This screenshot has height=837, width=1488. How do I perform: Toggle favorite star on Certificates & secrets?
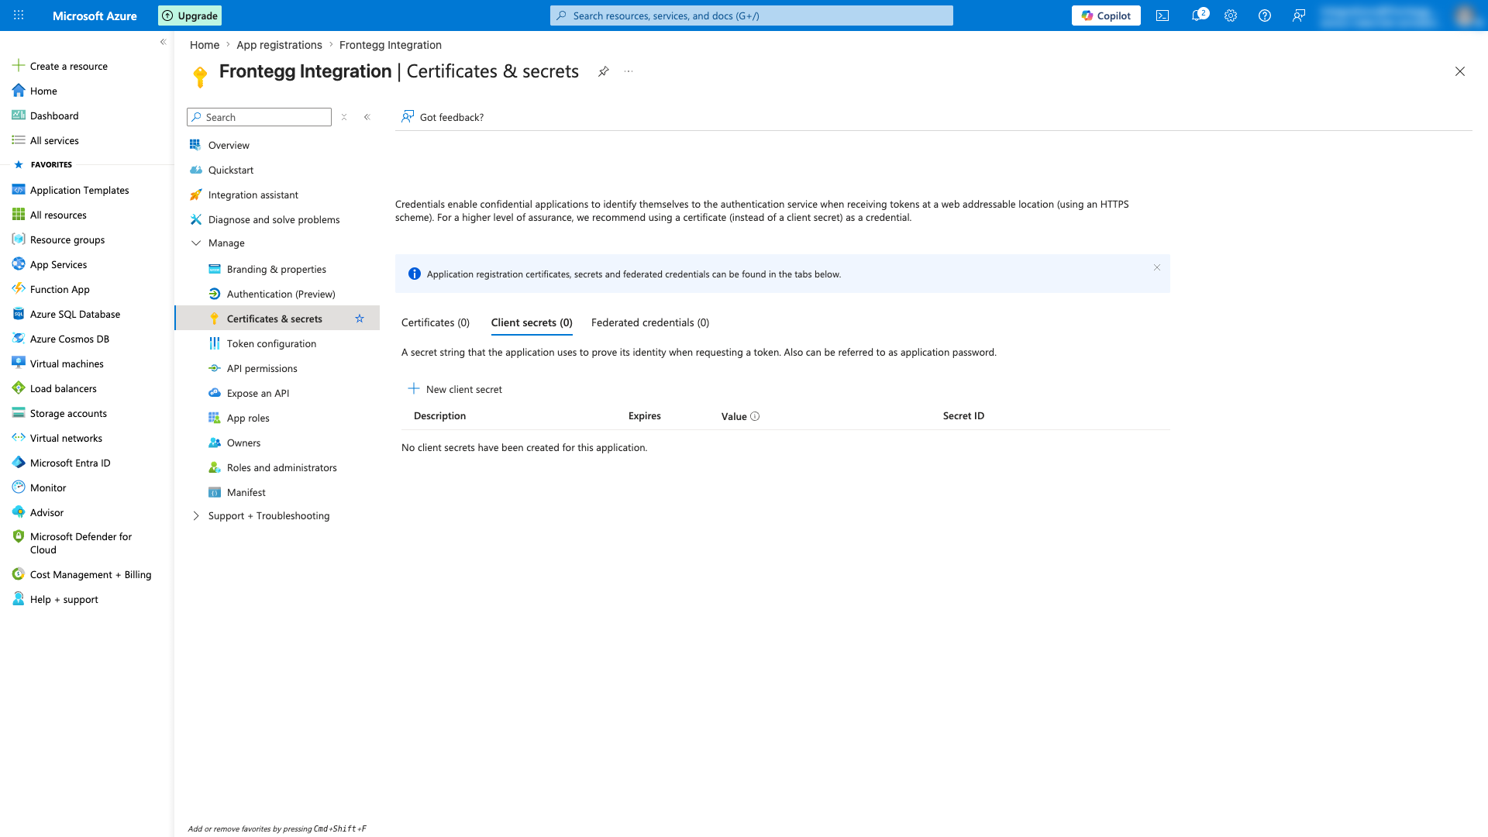pyautogui.click(x=360, y=319)
